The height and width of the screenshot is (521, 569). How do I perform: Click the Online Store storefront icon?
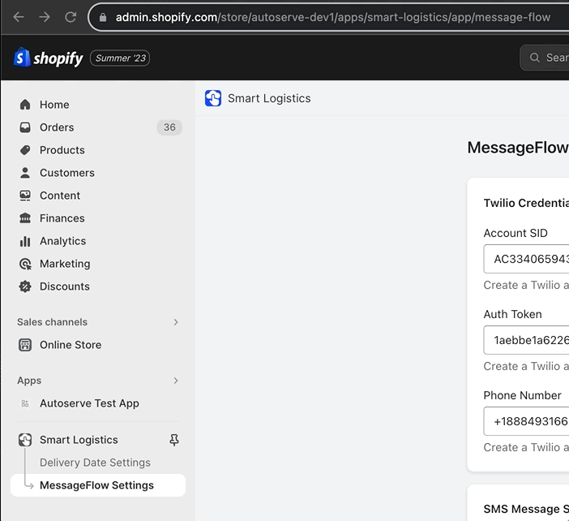click(x=25, y=345)
